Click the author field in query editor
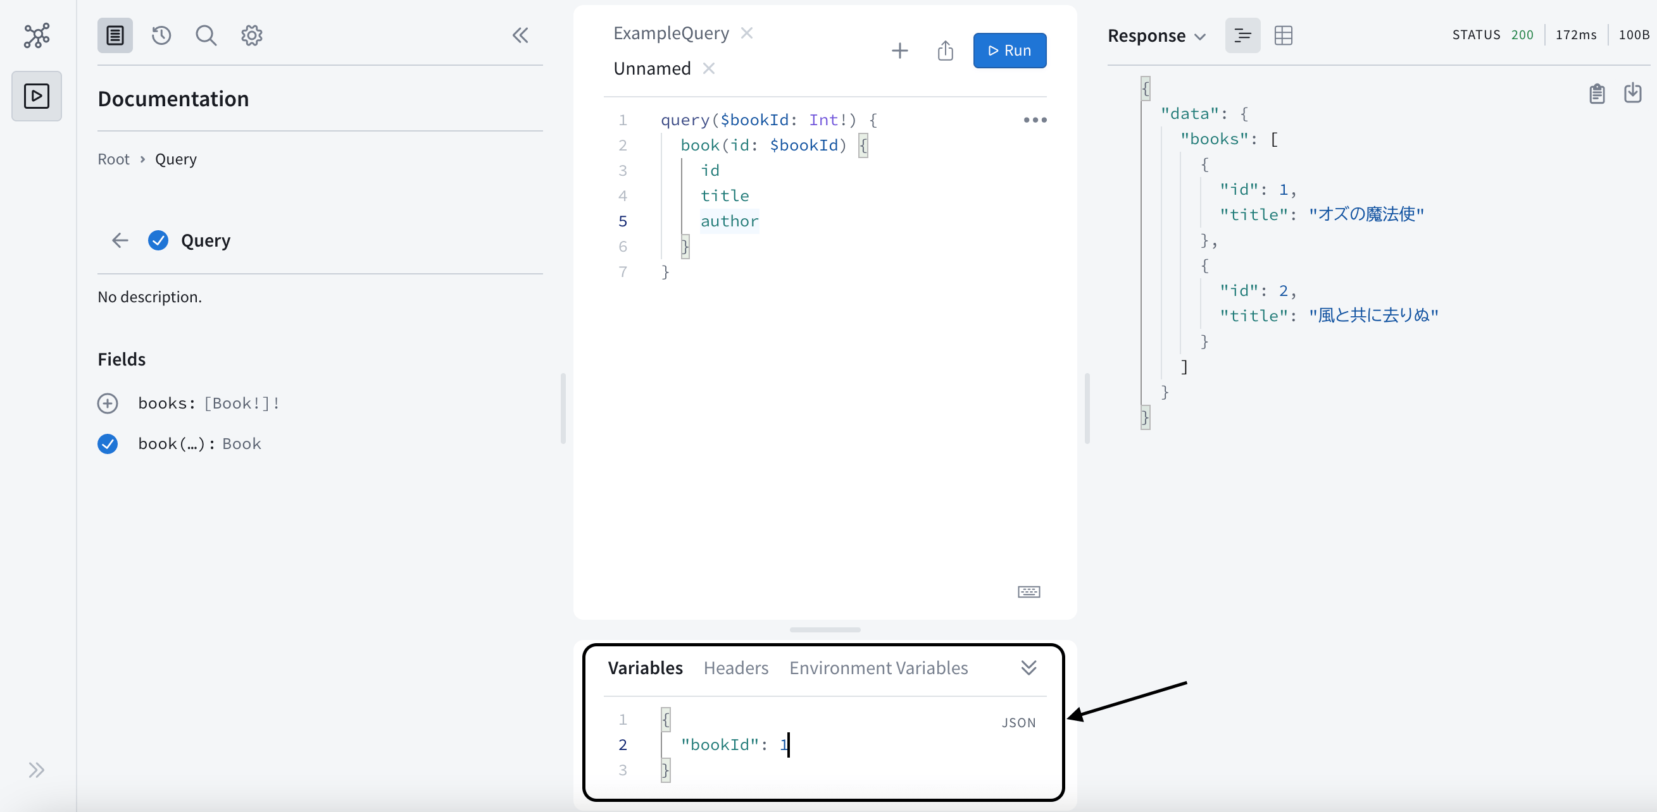The width and height of the screenshot is (1657, 812). pyautogui.click(x=728, y=221)
